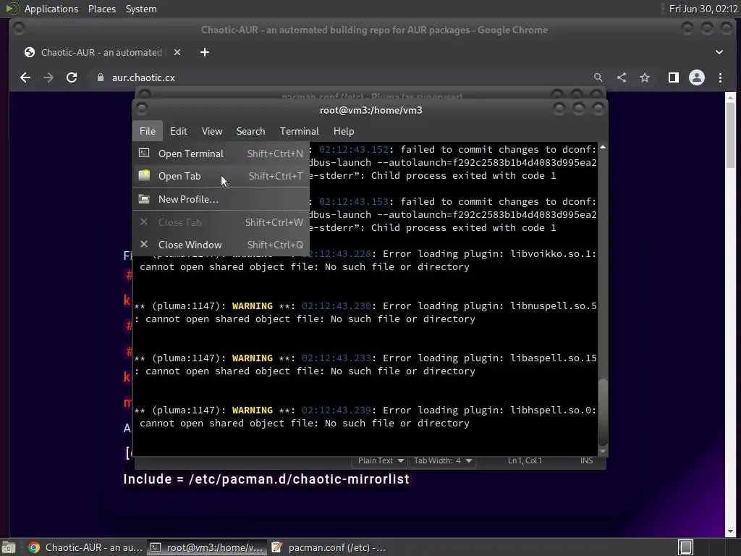The height and width of the screenshot is (556, 741).
Task: Open a new Chrome tab
Action: pos(205,52)
